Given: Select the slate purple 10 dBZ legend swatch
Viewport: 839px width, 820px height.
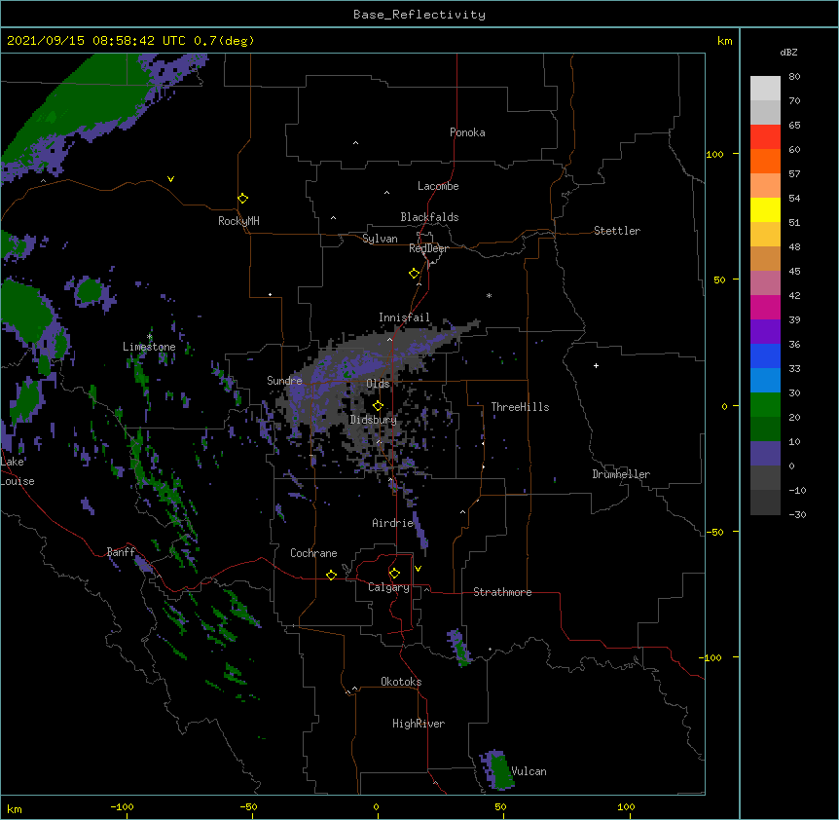Looking at the screenshot, I should (765, 454).
